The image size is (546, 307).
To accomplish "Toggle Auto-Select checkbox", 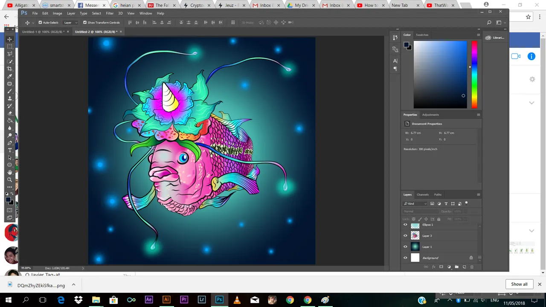I will point(40,23).
